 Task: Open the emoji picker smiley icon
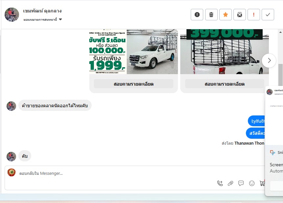251,183
